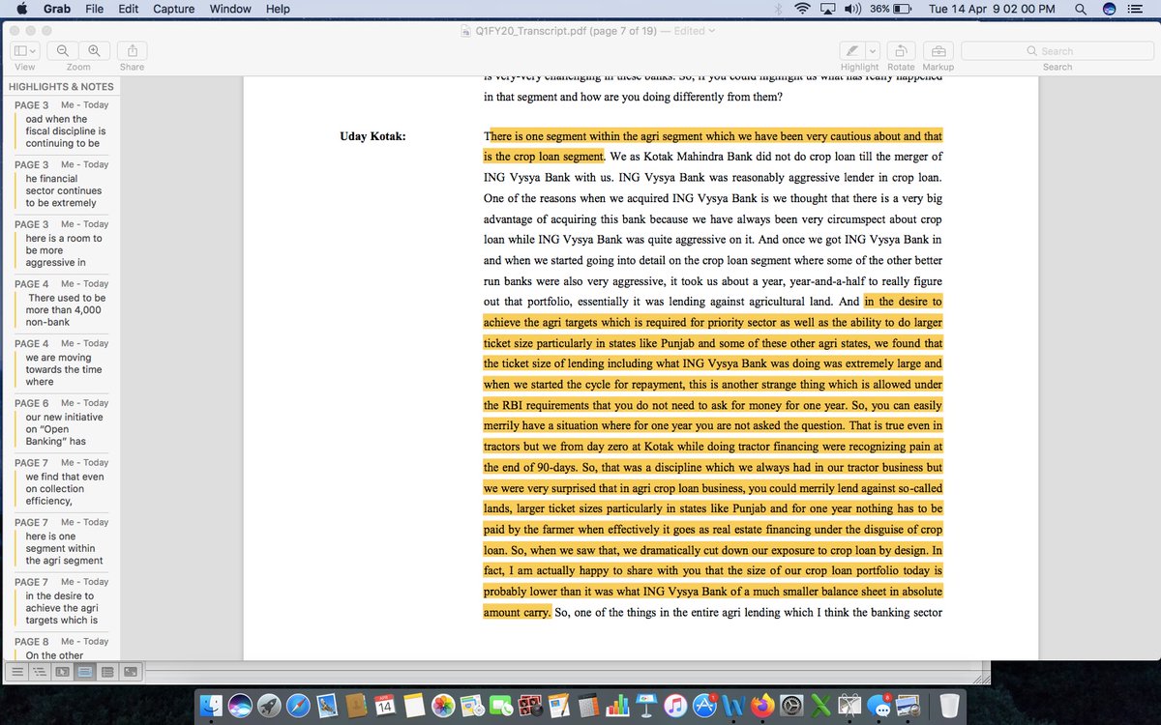Select the 'here is one segment within' highlight
Viewport: 1161px width, 725px height.
[x=60, y=541]
